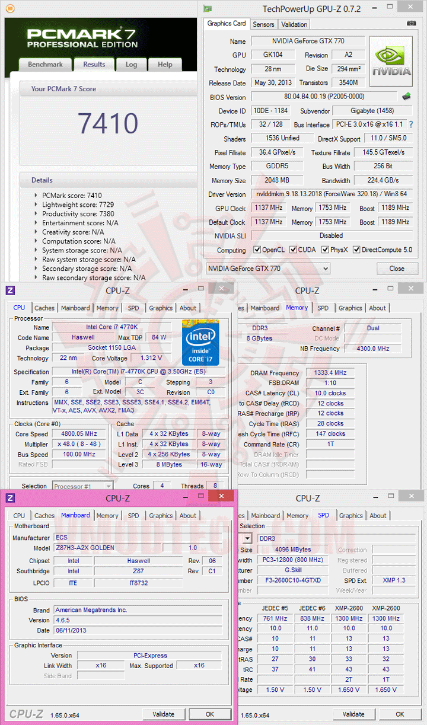Viewport: 427px width, 725px height.
Task: Click the BIOS Version 80.04.B4.00.19 field
Action: pos(324,97)
